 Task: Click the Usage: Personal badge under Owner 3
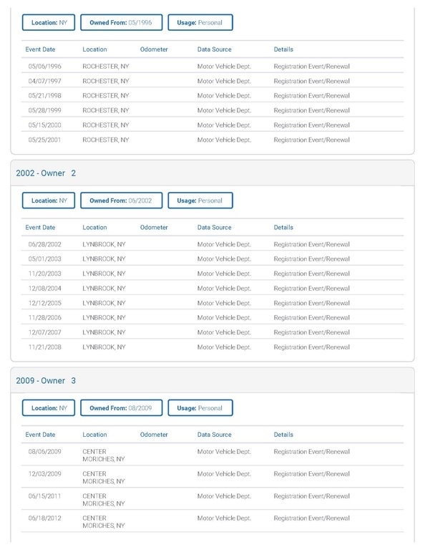[x=200, y=408]
